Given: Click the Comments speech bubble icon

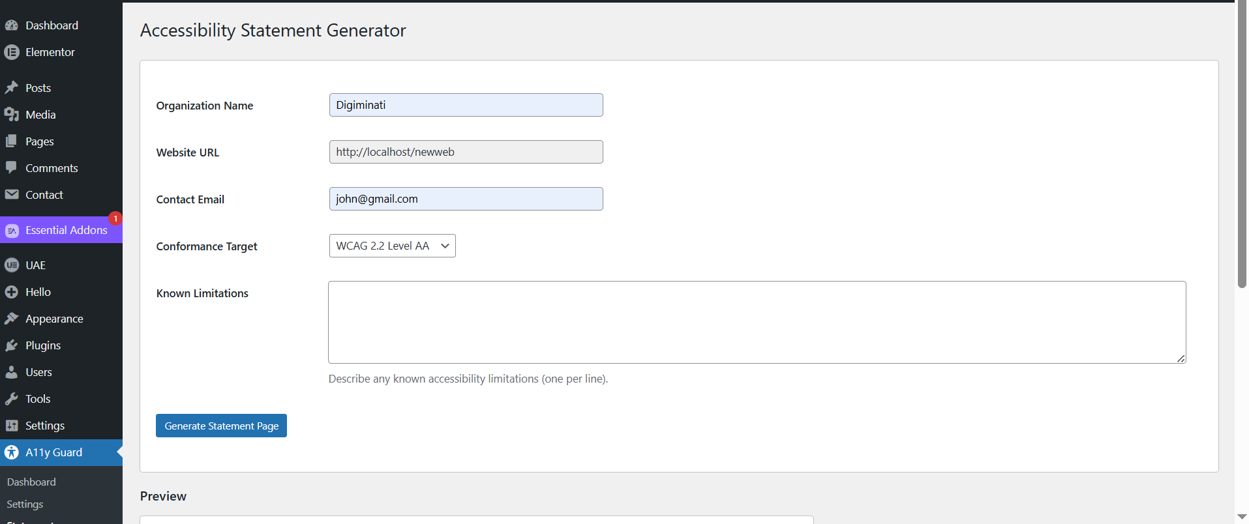Looking at the screenshot, I should coord(12,168).
